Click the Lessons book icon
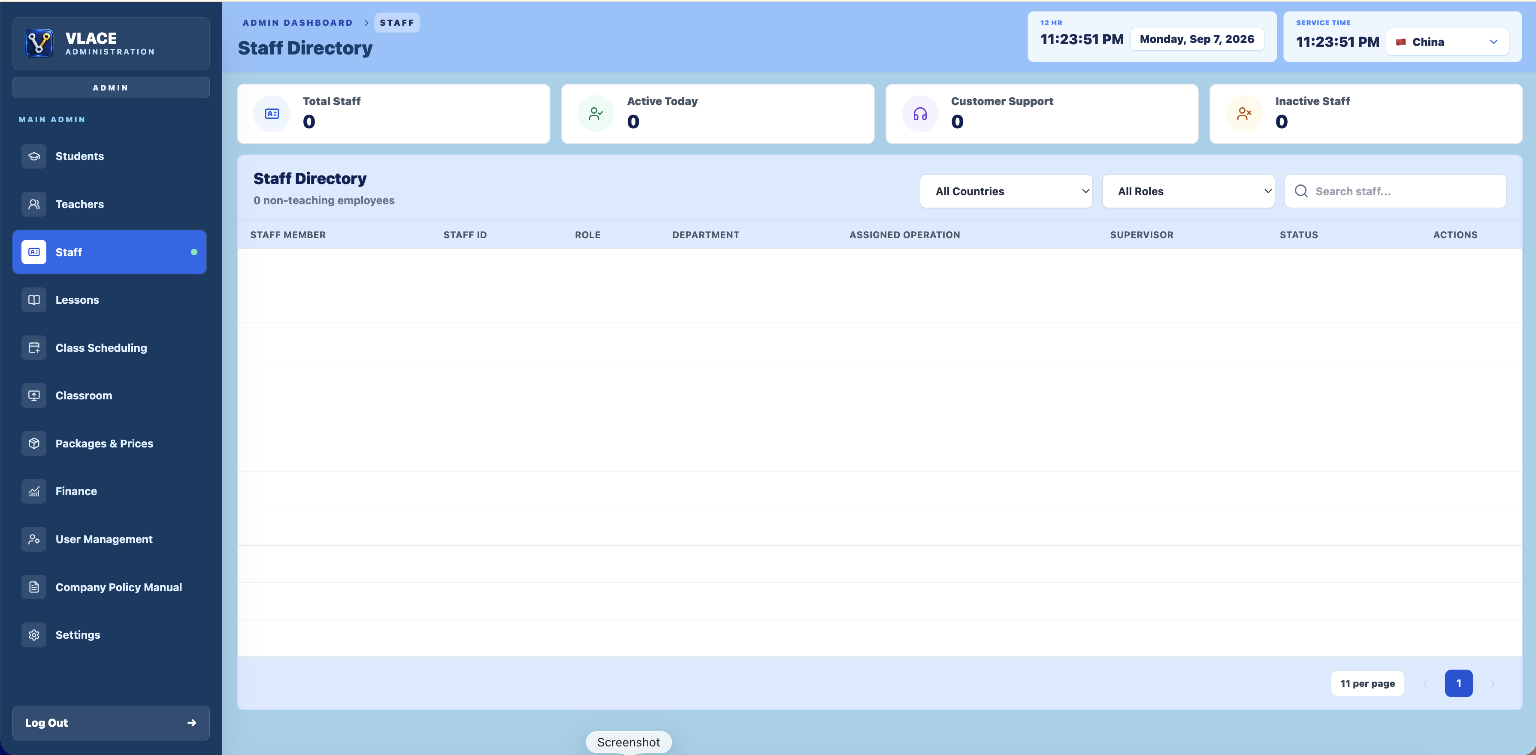This screenshot has width=1536, height=755. coord(34,300)
